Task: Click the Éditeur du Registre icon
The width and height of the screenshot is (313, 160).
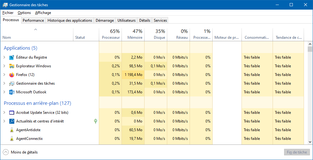Action: tap(12, 57)
